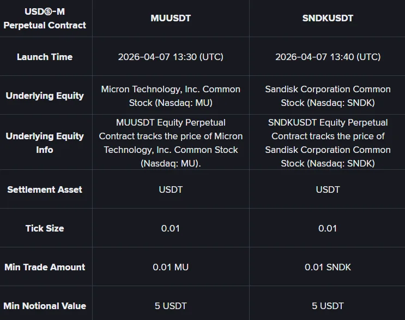Click the Launch Time row label
Screen dimensions: 405x320
point(45,57)
